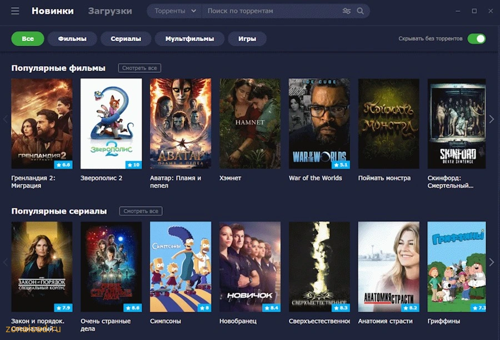Open the hamburger menu
500x340 pixels.
click(x=15, y=11)
